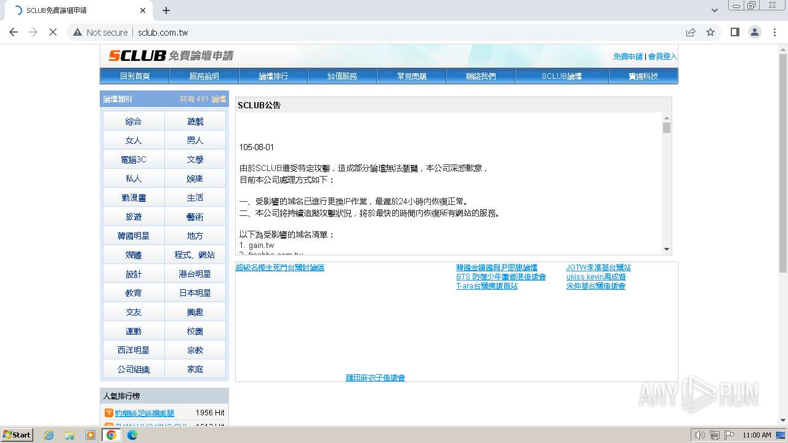
Task: Open JGTW李準基台灣站 link
Action: pos(598,268)
